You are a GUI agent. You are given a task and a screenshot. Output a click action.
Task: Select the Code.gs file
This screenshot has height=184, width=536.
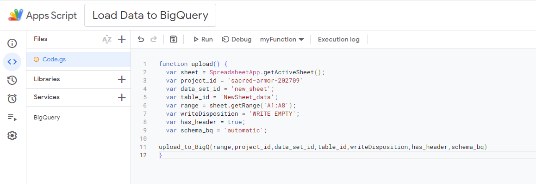(79, 59)
